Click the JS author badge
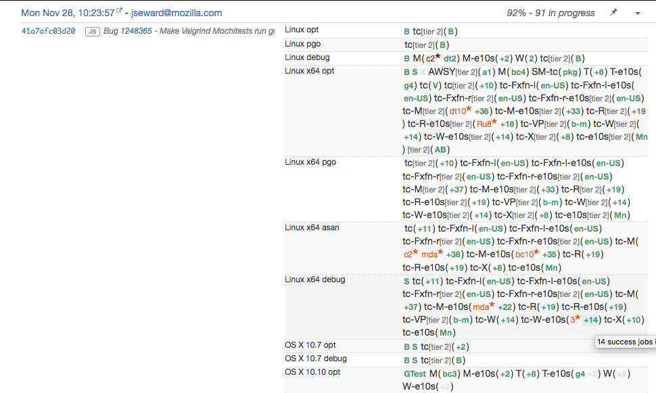This screenshot has width=656, height=393. click(x=91, y=32)
